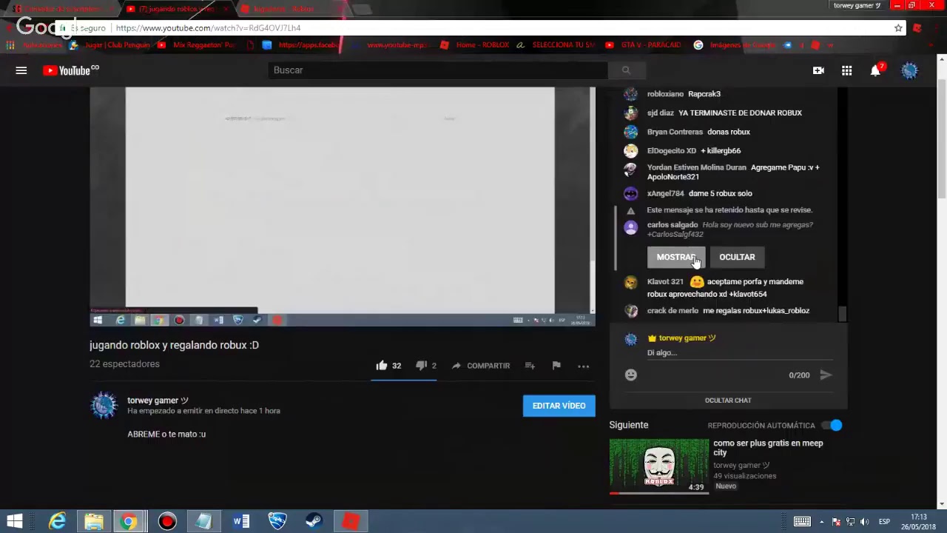
Task: Click the '22 espectadores' viewer count
Action: point(124,364)
